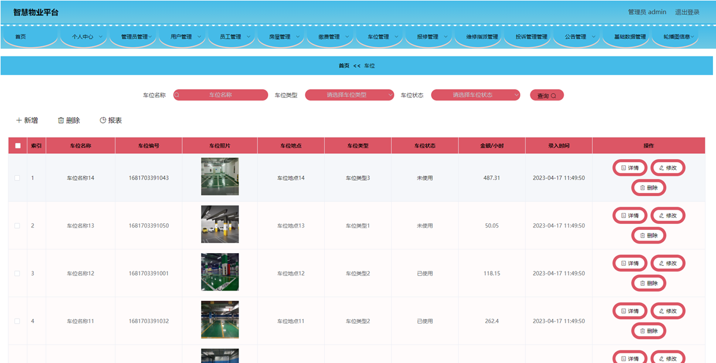Click the 车位类型3 cell
The height and width of the screenshot is (363, 716).
pyautogui.click(x=358, y=178)
